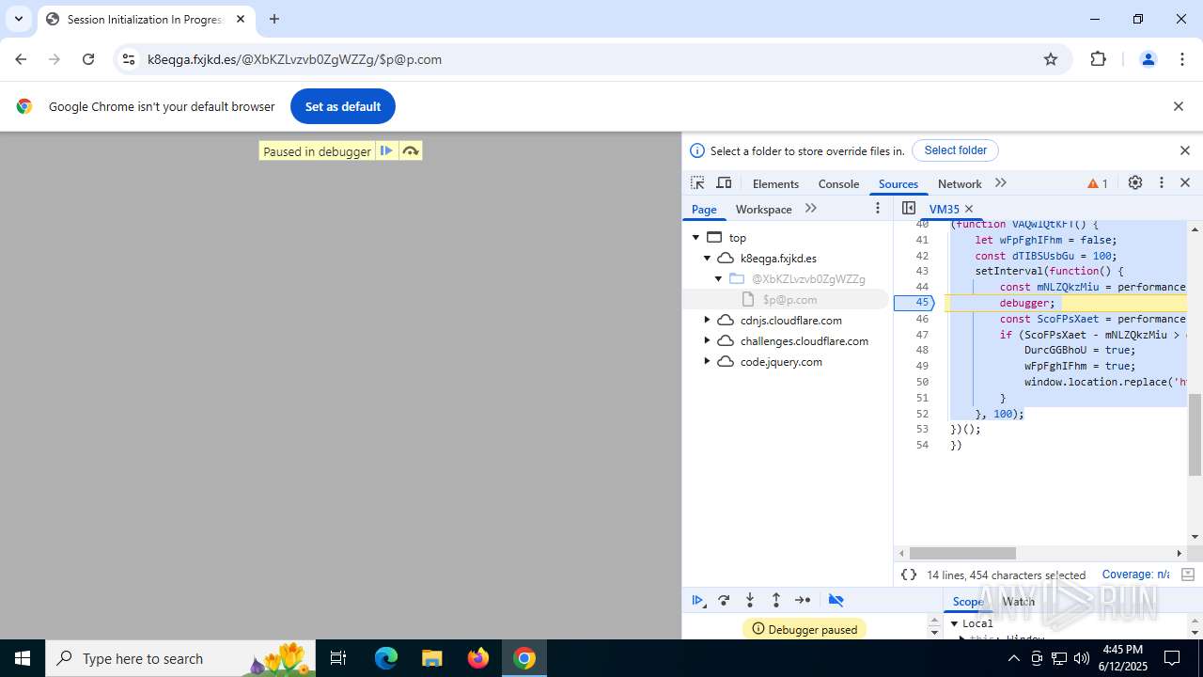Screen dimensions: 1203x677
Task: Collapse the top frame tree node
Action: pyautogui.click(x=695, y=238)
